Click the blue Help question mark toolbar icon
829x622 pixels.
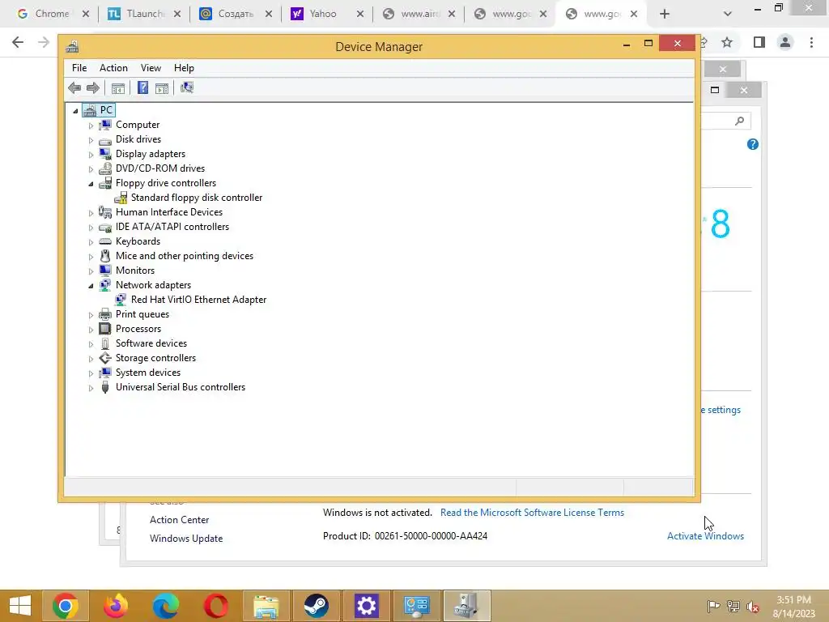[142, 87]
